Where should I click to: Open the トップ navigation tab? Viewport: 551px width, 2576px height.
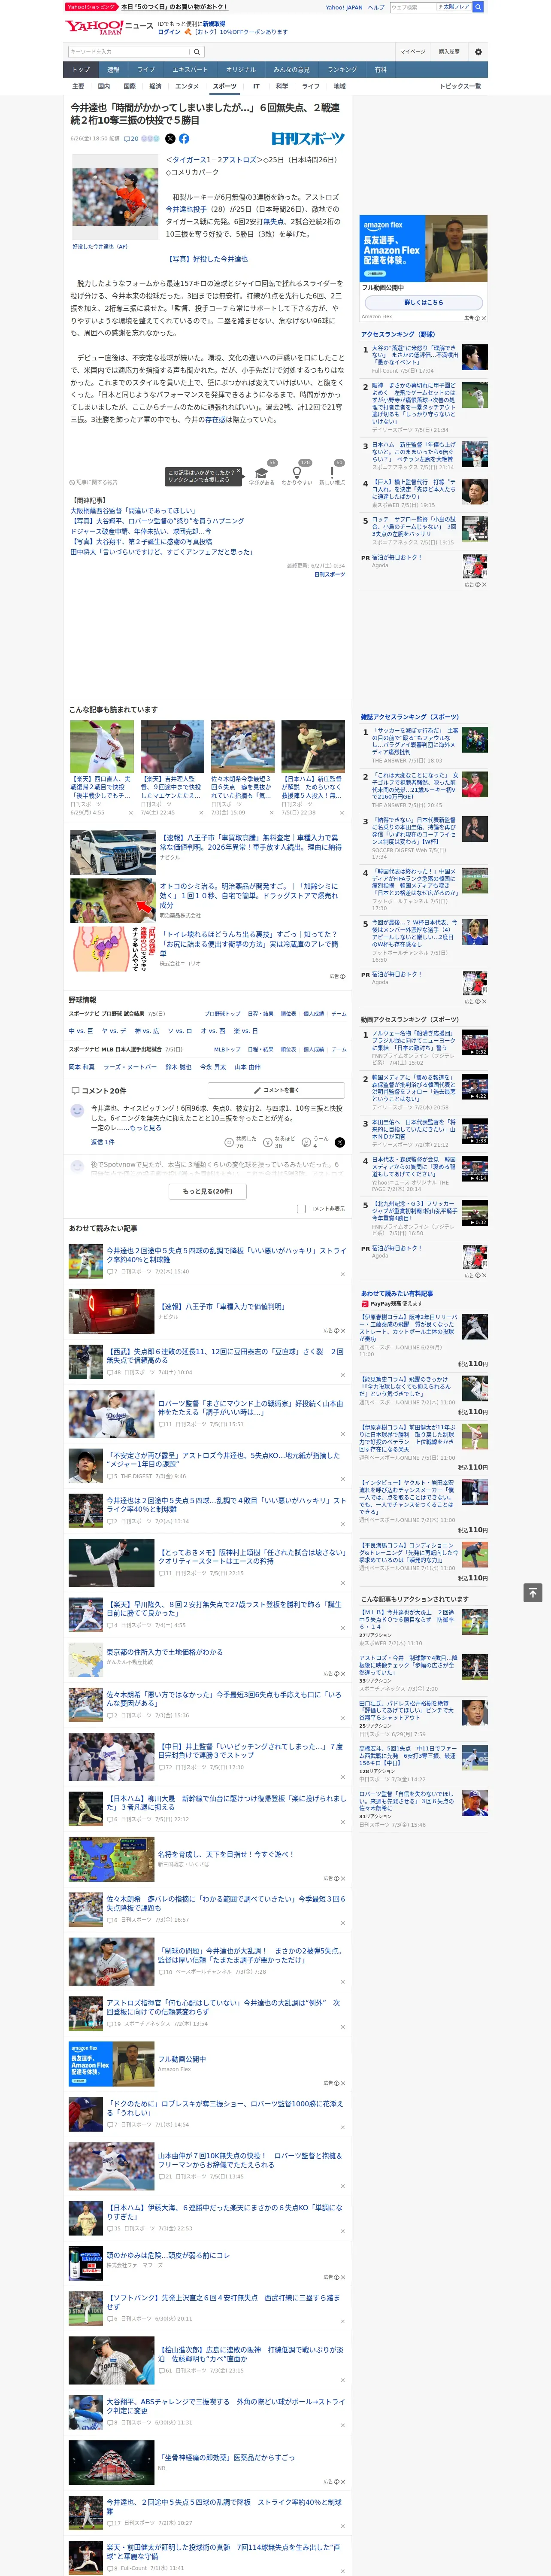[x=81, y=70]
